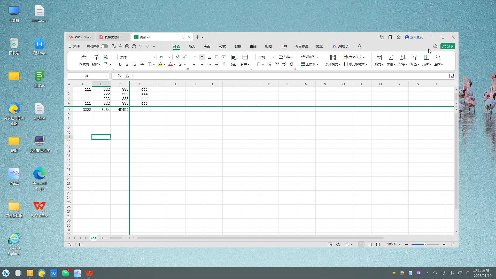Viewport: 496px width, 279px height.
Task: Click the Freeze panes (冻结) icon
Action: coord(427,57)
